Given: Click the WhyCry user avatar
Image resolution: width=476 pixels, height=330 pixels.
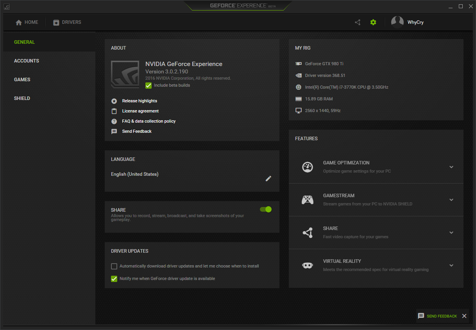Looking at the screenshot, I should click(x=397, y=22).
